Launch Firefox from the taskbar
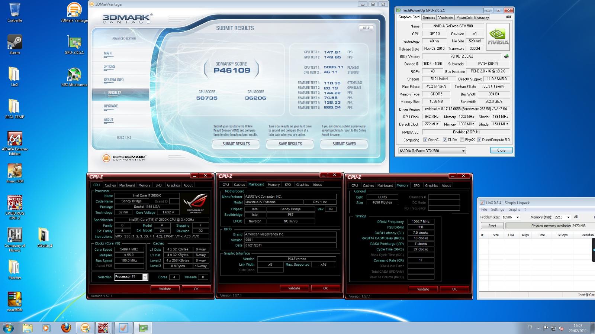Image resolution: width=595 pixels, height=334 pixels. click(66, 328)
